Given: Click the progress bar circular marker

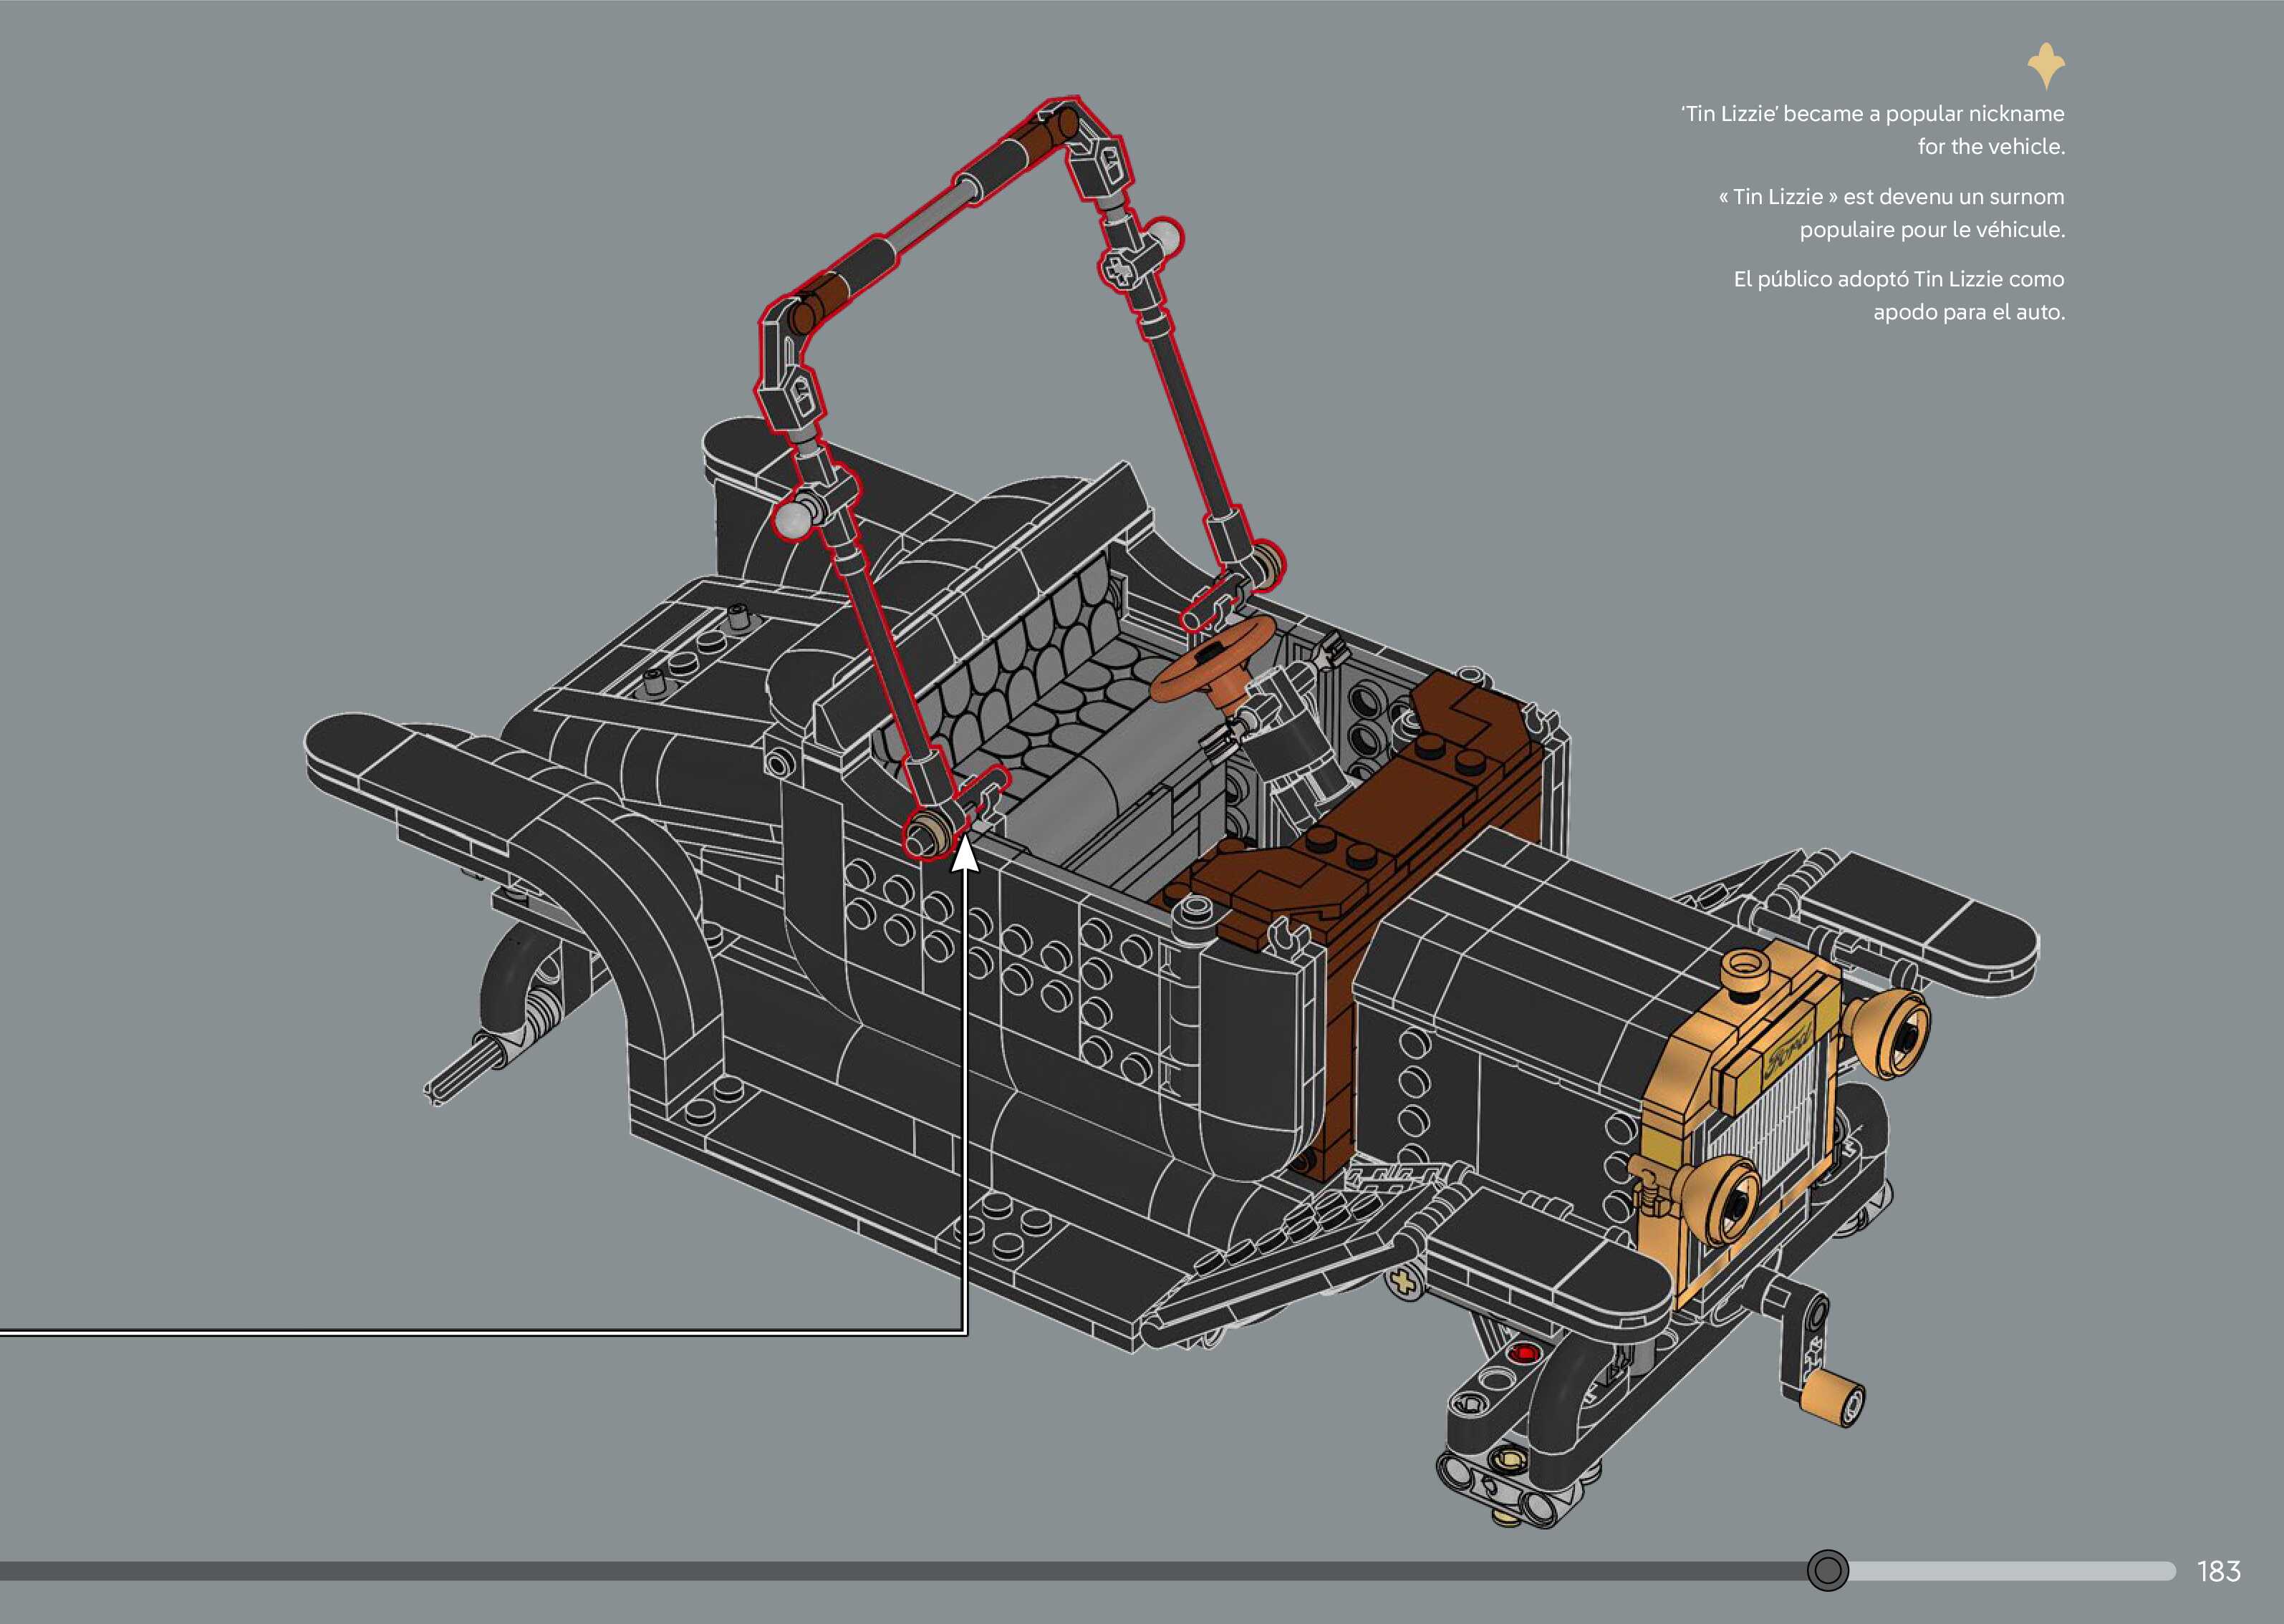Looking at the screenshot, I should pos(1827,1570).
